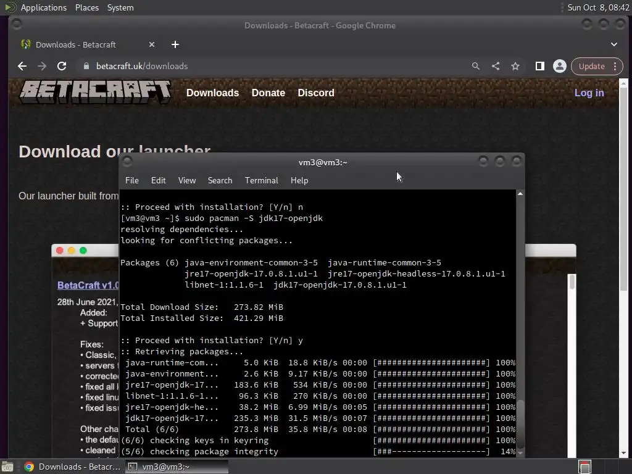632x474 pixels.
Task: Open Downloads nav link on Betacraft
Action: [x=212, y=93]
